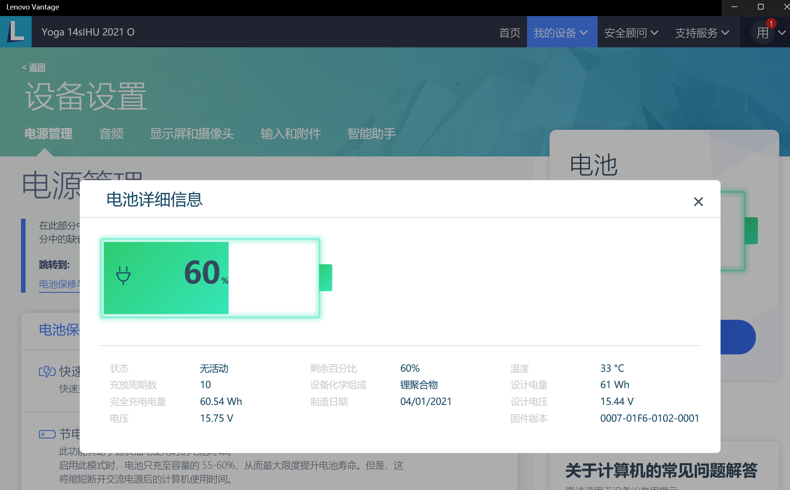This screenshot has width=790, height=490.
Task: Click the 15.75 V voltage value
Action: [x=216, y=418]
